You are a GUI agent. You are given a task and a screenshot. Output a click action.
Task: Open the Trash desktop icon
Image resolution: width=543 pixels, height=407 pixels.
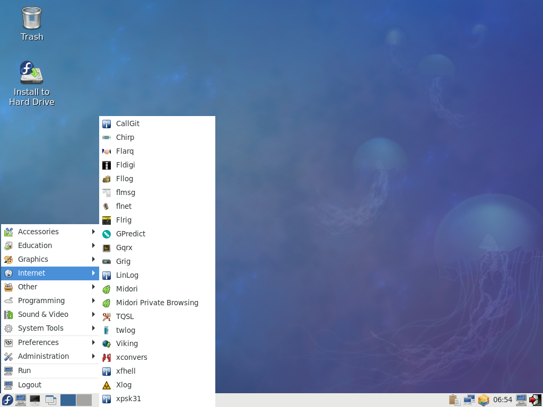(x=32, y=24)
